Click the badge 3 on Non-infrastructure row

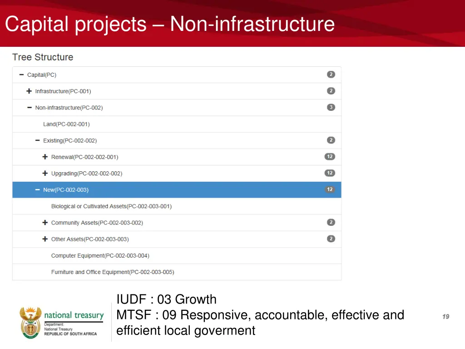(x=331, y=107)
